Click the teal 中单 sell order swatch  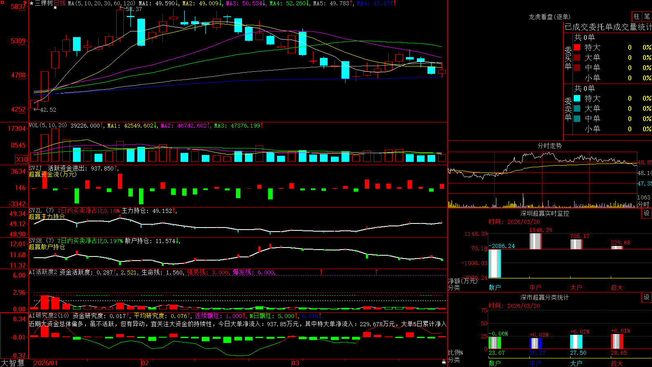577,119
